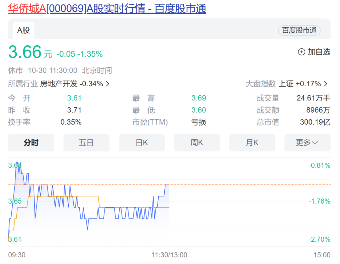
Task: Switch to 分时 chart tab
Action: click(x=31, y=143)
